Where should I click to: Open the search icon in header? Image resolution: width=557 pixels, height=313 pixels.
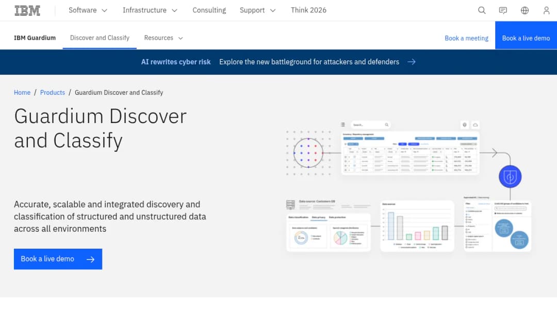[482, 10]
